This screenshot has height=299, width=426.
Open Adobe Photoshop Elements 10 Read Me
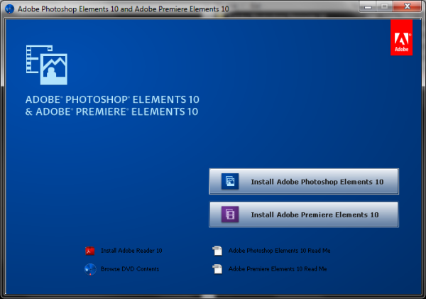coord(279,251)
